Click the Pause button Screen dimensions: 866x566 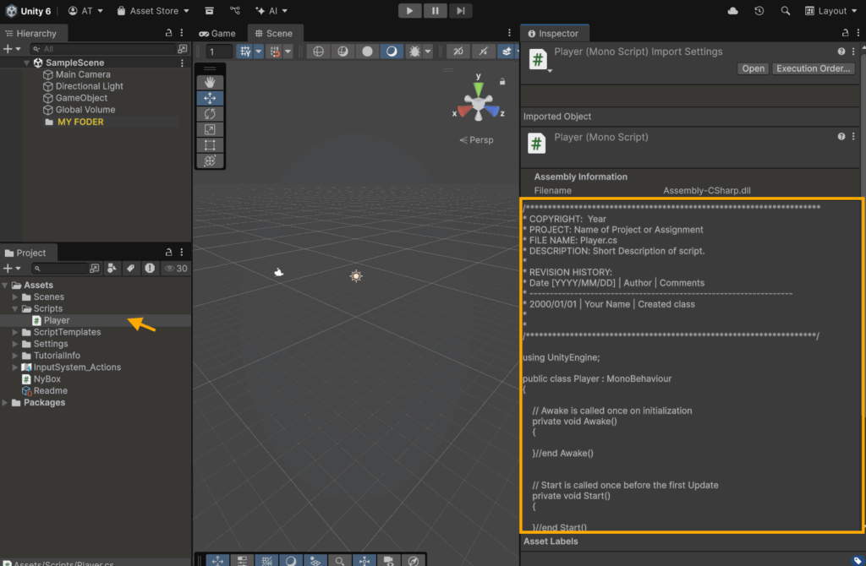[x=436, y=10]
